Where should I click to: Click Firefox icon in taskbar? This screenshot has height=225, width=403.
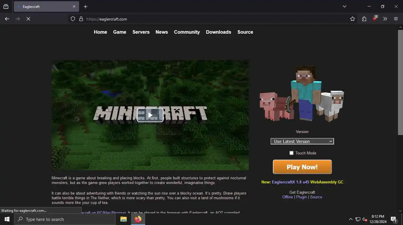(x=138, y=219)
